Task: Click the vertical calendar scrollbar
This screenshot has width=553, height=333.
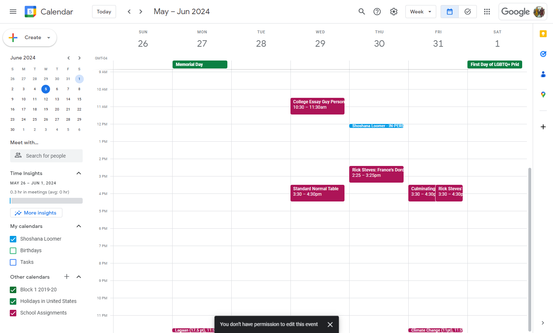Action: (530, 249)
